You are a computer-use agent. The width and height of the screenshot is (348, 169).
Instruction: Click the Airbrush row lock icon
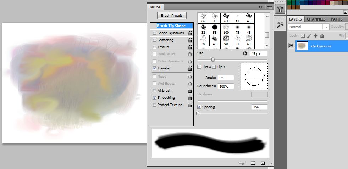point(190,91)
